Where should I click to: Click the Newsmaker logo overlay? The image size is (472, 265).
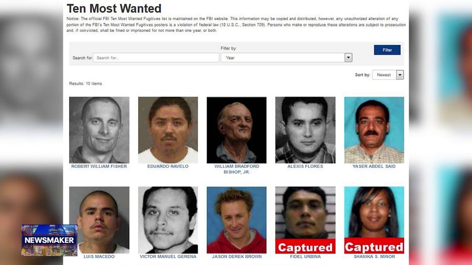(49, 240)
